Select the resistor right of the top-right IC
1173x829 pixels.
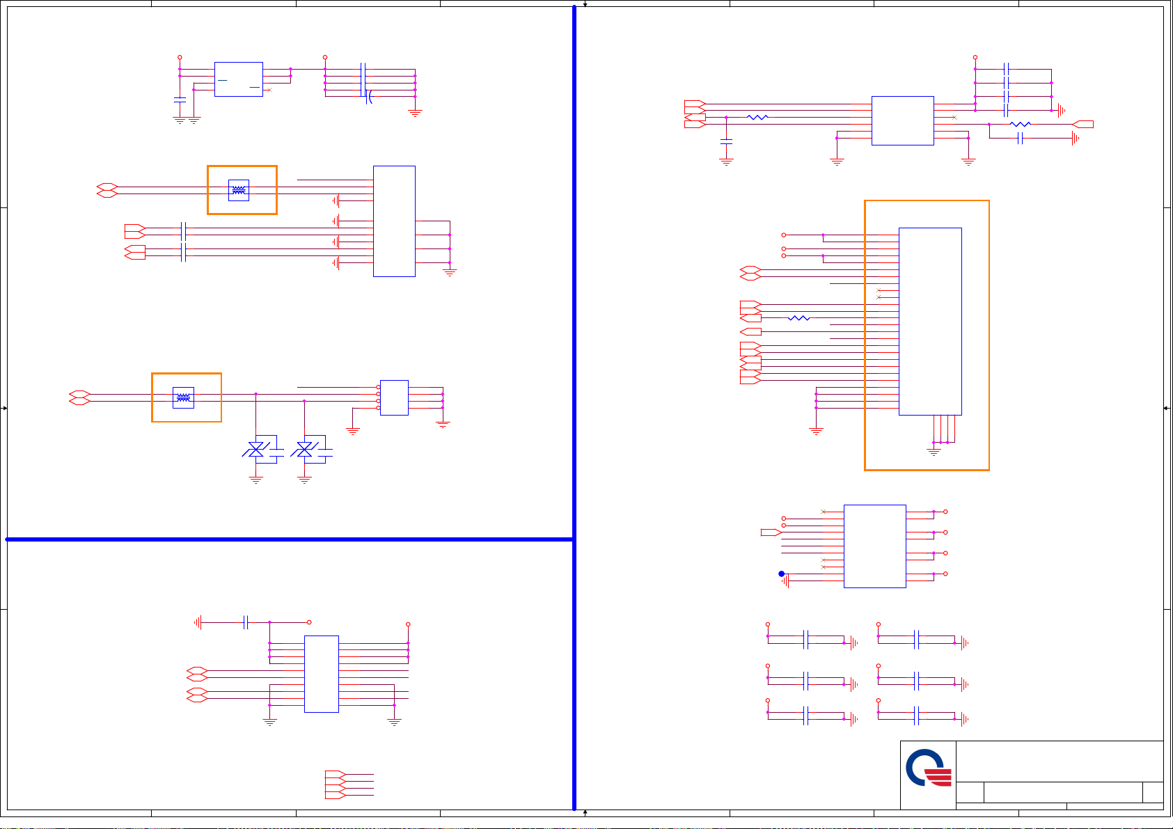(1020, 125)
